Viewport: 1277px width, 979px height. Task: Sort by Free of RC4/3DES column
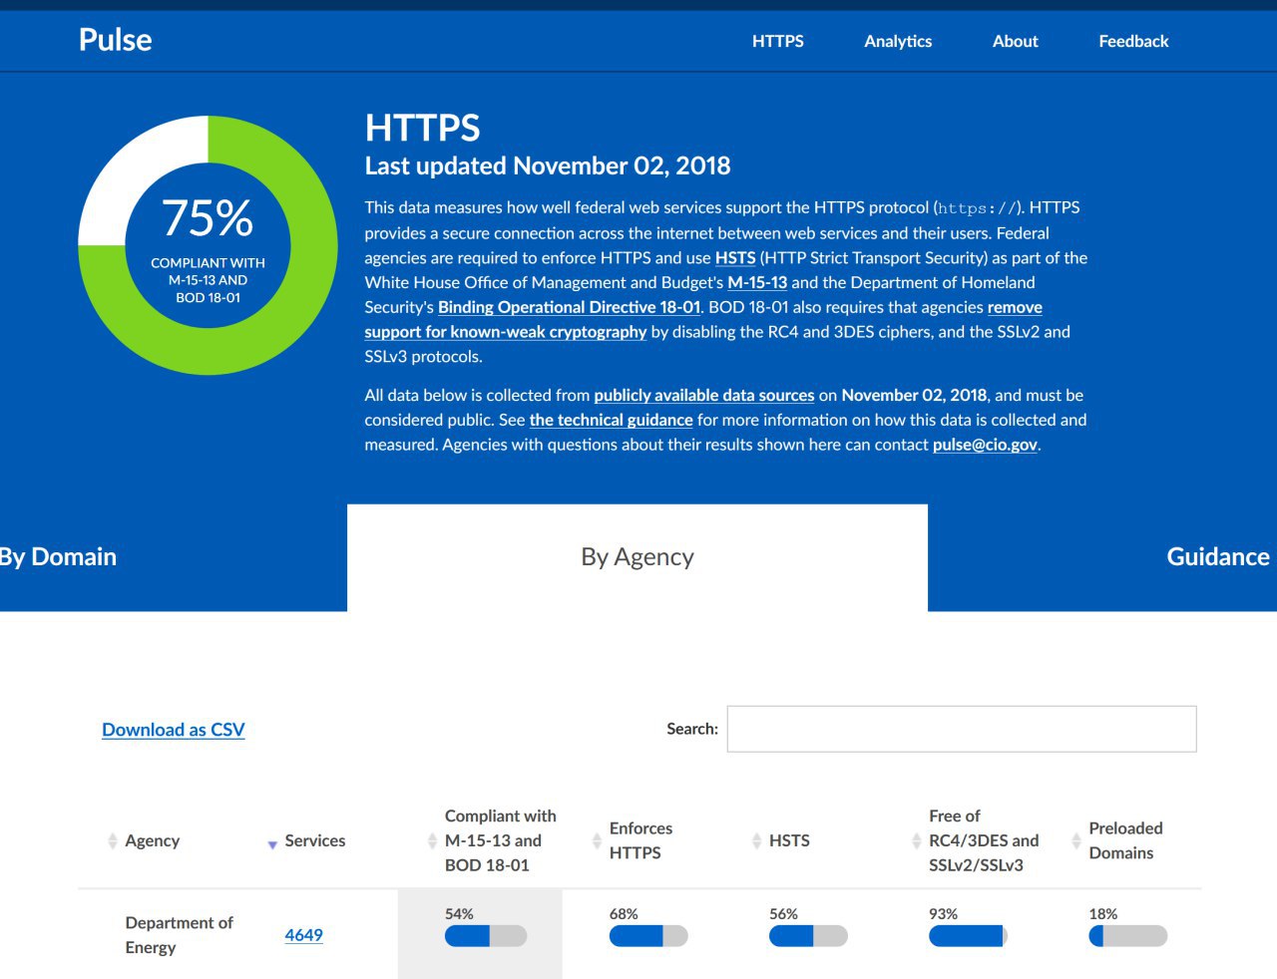click(x=983, y=840)
